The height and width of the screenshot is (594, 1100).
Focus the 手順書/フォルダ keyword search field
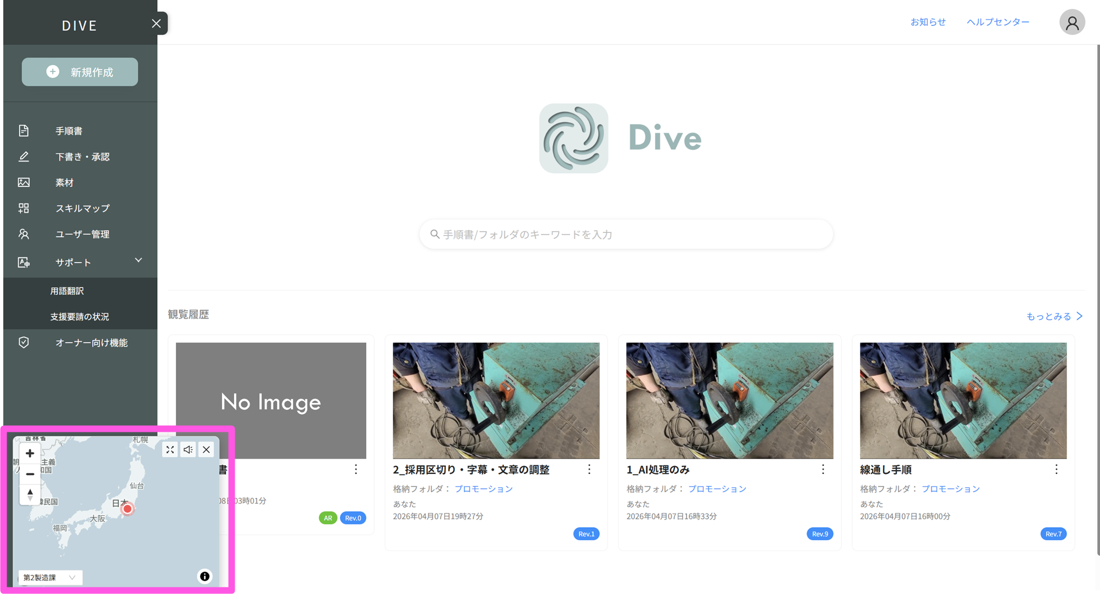pos(626,235)
